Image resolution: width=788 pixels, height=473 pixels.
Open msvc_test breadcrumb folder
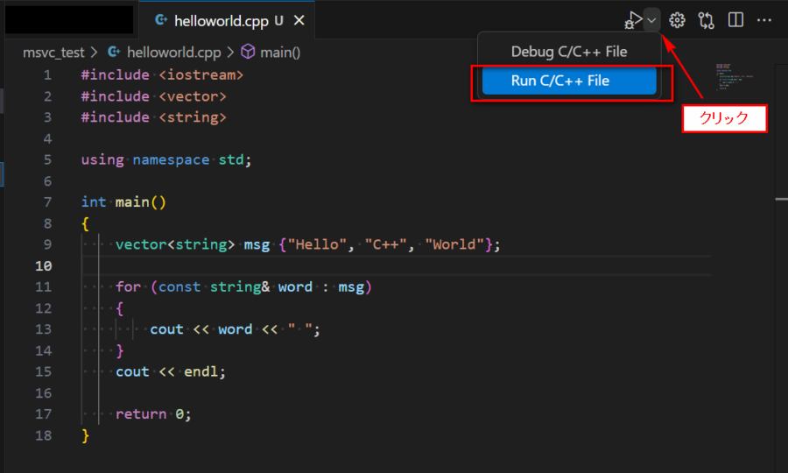[x=53, y=53]
